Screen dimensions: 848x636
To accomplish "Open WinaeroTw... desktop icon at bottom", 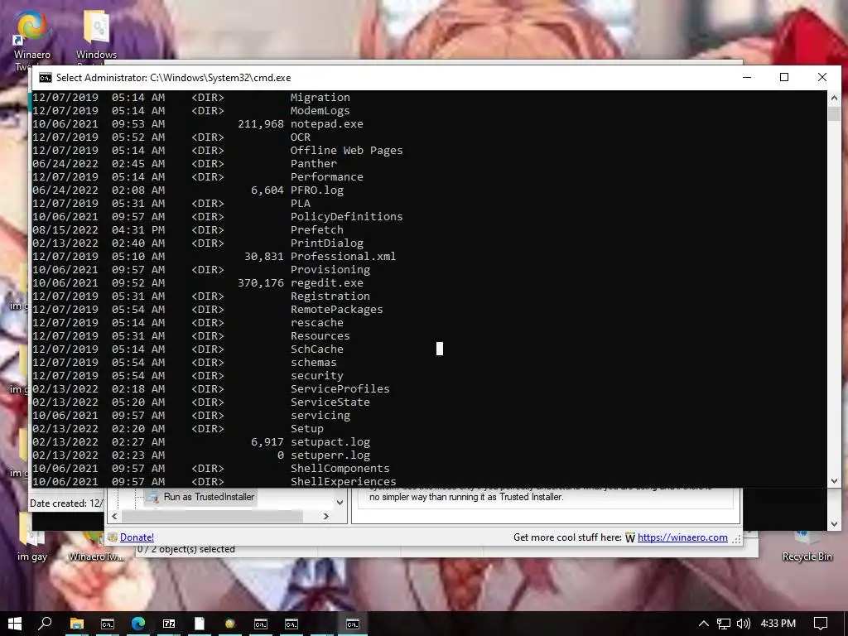I will [96, 547].
